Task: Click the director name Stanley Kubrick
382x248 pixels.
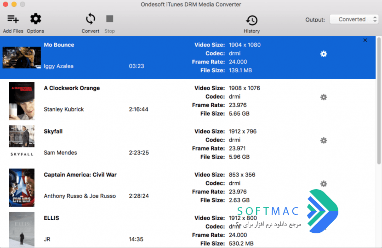Action: coord(64,109)
